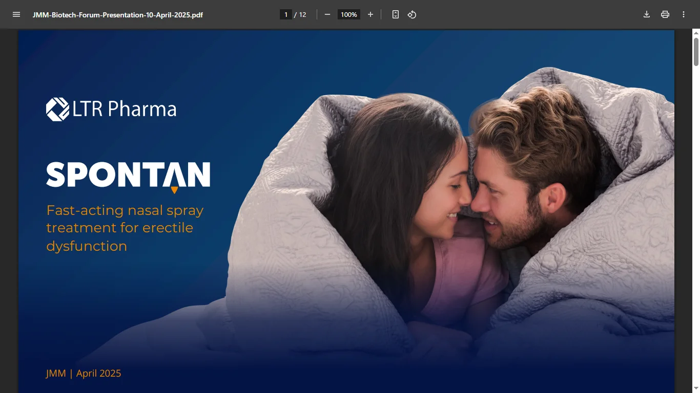Viewport: 700px width, 393px height.
Task: Click the LTR Pharma logo
Action: pos(111,109)
